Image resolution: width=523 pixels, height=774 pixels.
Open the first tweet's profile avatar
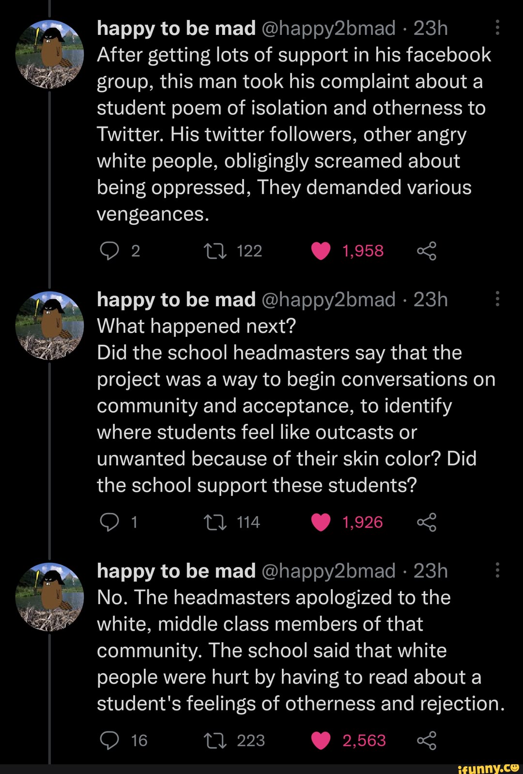[49, 54]
